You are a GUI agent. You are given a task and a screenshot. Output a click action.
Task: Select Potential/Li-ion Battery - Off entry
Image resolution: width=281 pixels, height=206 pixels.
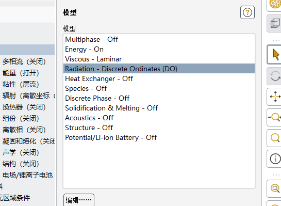pos(159,137)
